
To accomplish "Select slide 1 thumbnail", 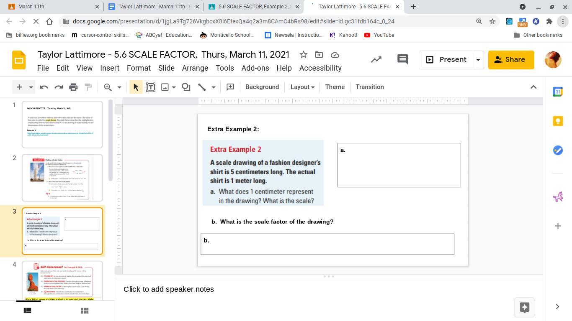I will coord(62,125).
